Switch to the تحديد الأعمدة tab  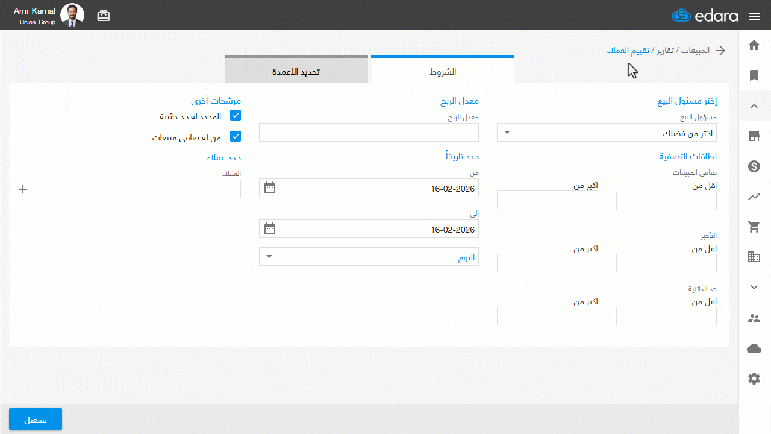296,71
